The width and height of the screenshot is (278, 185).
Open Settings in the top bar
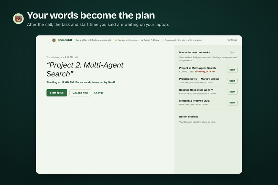(232, 40)
